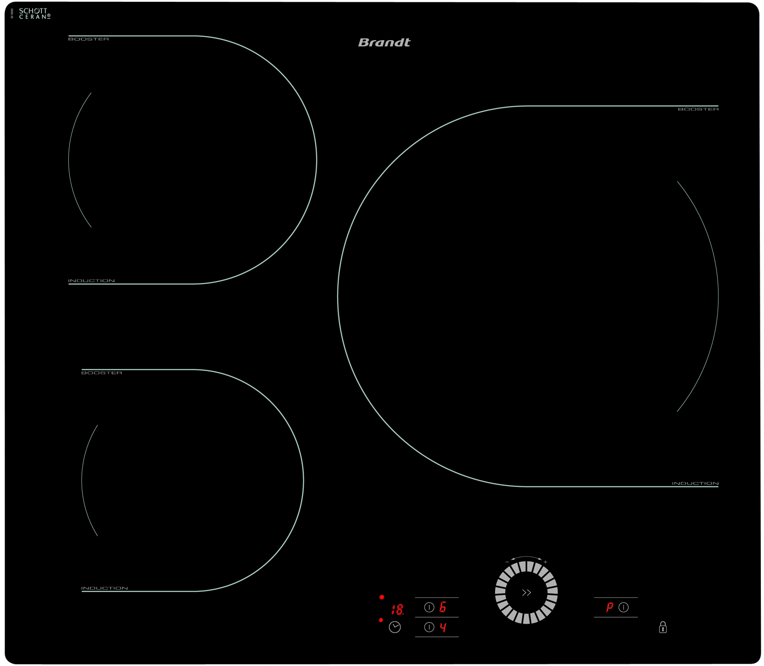
Task: Toggle power for the zone showing P
Action: point(623,607)
